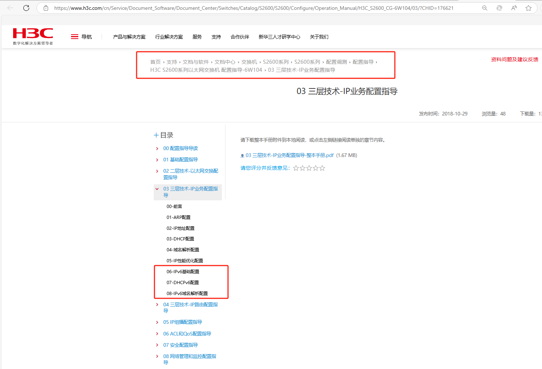Expand the 06 ACL和QoS配置指导 chevron

pyautogui.click(x=157, y=334)
